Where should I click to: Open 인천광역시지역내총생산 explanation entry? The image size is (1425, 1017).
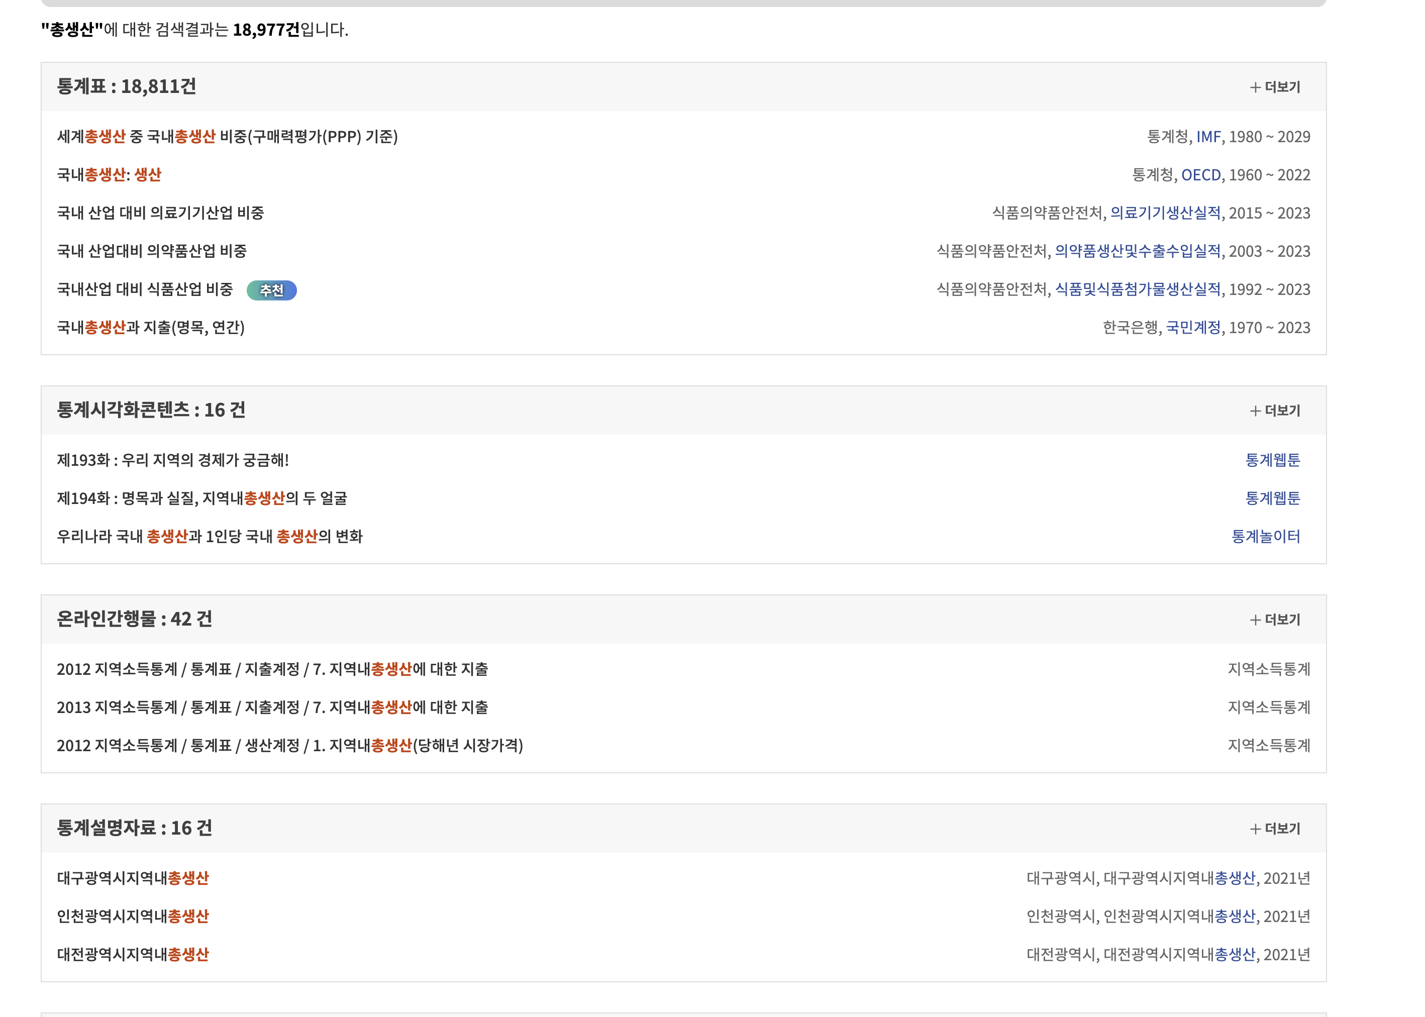coord(133,916)
